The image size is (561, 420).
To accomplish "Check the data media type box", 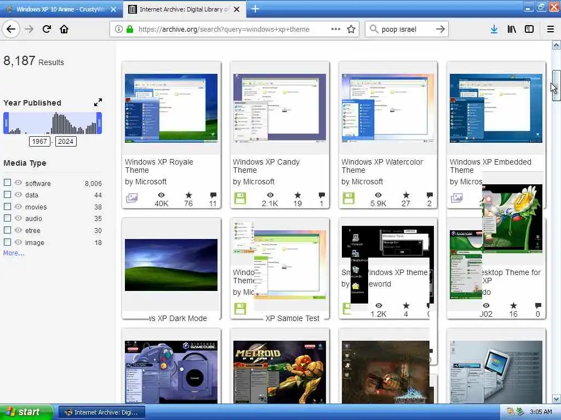I will (x=8, y=194).
